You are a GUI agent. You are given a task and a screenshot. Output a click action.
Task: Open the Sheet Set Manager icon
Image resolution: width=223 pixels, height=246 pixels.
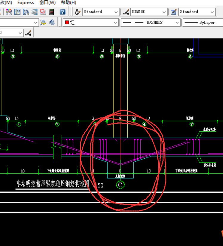(34, 12)
